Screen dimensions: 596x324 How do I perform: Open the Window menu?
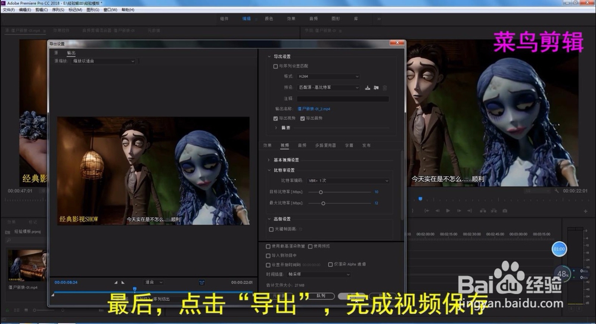coord(110,10)
